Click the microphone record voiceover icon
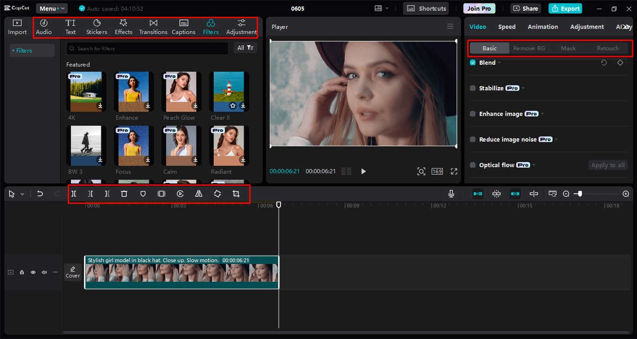 point(451,194)
